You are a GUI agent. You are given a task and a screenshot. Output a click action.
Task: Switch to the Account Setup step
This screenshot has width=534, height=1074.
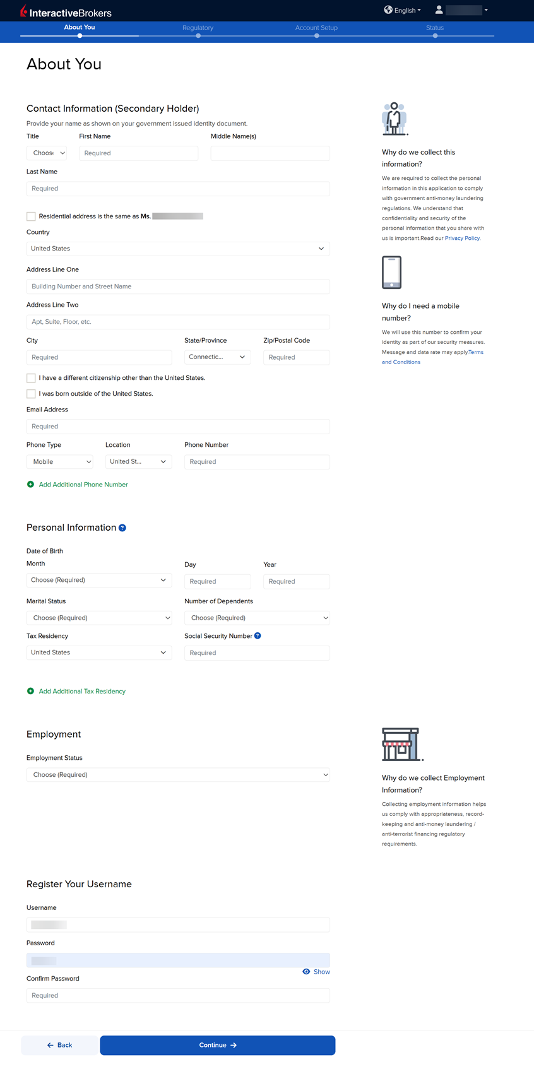coord(316,28)
